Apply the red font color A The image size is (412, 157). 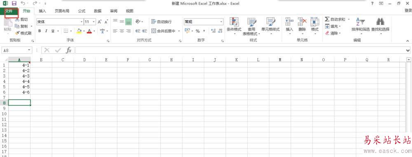[x=89, y=31]
